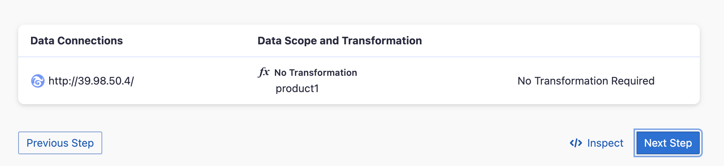Click the fx transformation function icon
Screen dimensions: 724x166
tap(264, 72)
